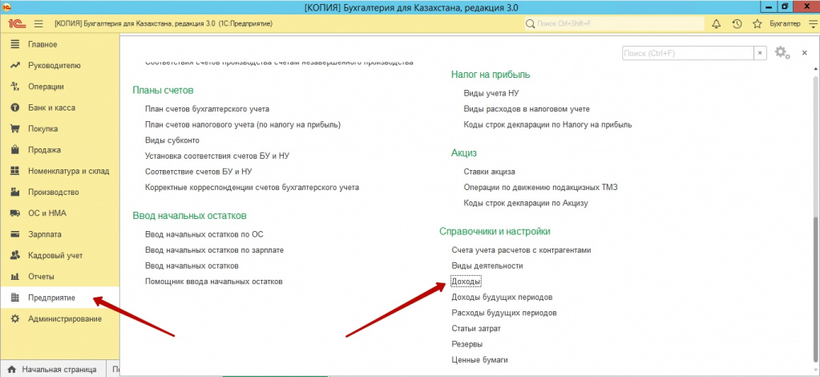
Task: Open Продажа section
Action: (59, 150)
